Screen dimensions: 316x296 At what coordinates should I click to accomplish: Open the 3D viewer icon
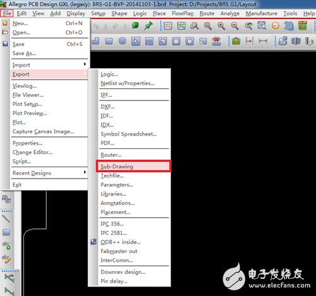289,26
